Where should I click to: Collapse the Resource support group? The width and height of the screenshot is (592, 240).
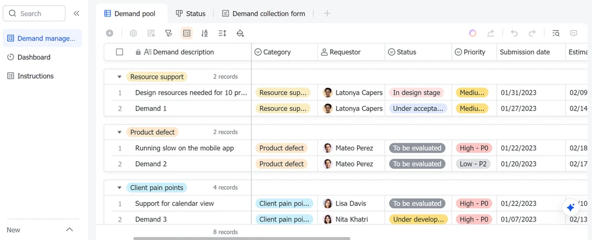(119, 77)
